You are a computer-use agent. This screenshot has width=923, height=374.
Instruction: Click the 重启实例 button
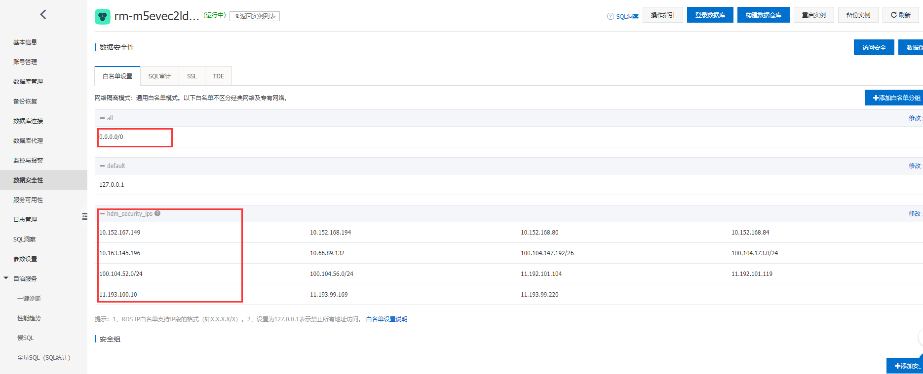(813, 15)
